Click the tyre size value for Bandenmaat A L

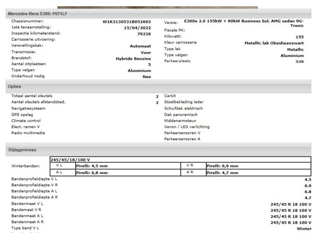coord(291,217)
